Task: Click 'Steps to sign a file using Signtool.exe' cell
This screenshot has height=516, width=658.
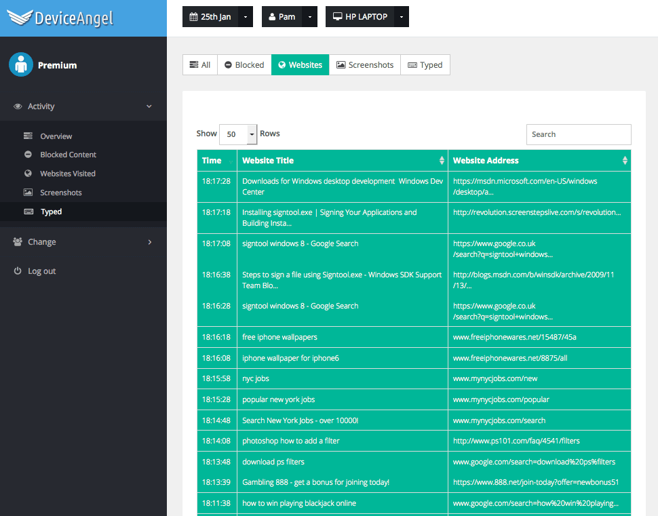Action: (343, 280)
